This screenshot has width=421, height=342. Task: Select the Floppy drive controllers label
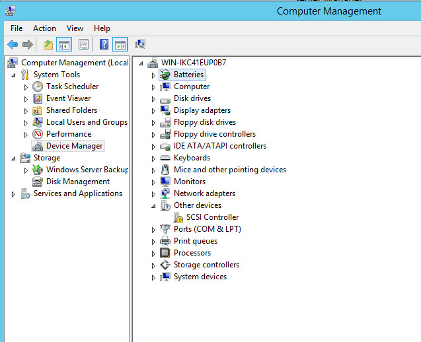[x=215, y=134]
